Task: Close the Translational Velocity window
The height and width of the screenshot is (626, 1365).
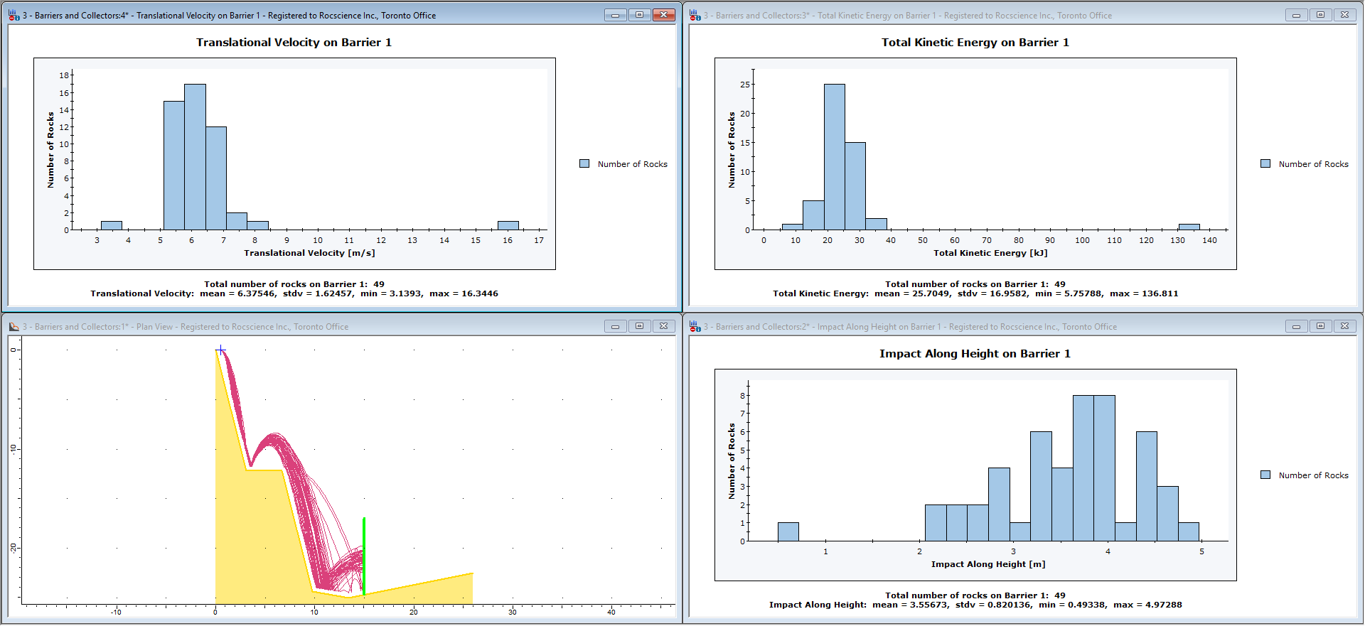Action: click(664, 15)
